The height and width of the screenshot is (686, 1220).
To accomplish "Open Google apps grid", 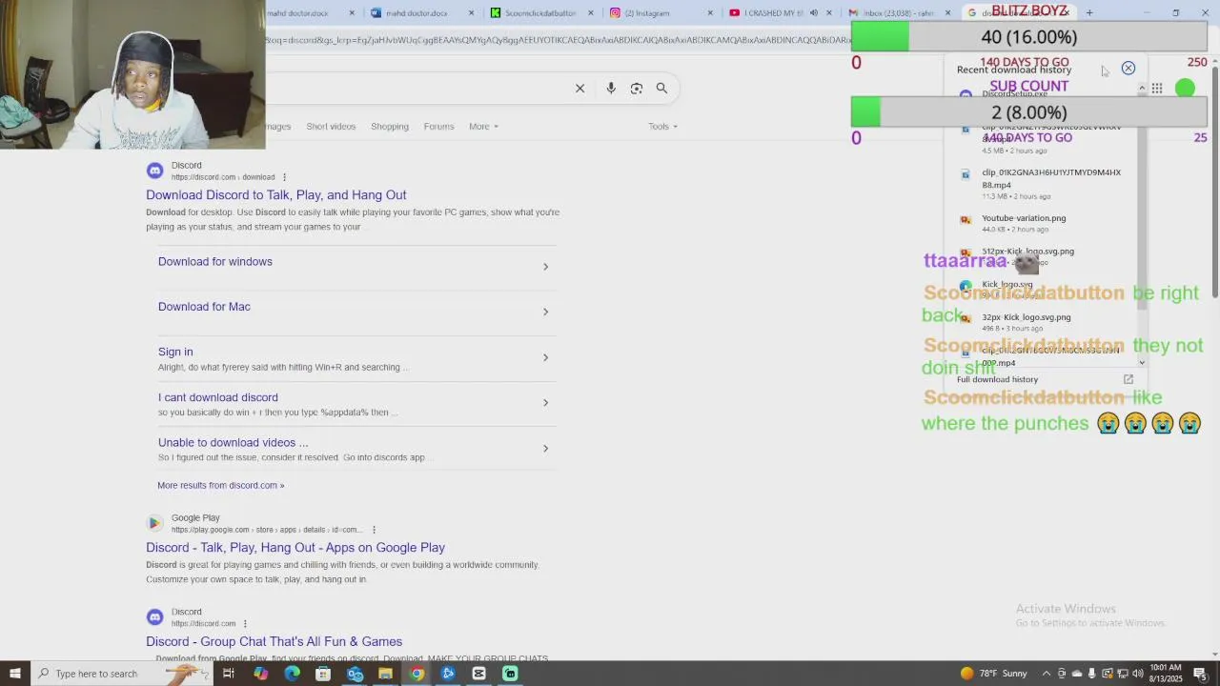I will click(1157, 89).
